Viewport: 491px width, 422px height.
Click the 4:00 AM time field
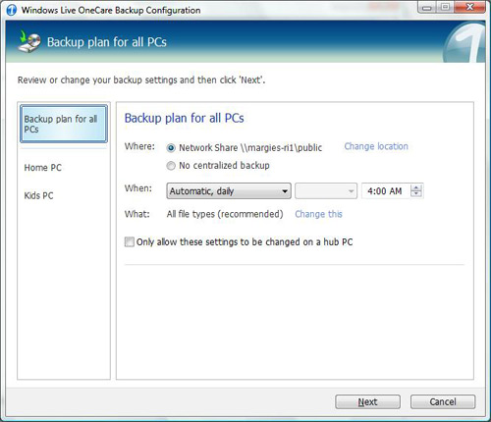point(386,191)
